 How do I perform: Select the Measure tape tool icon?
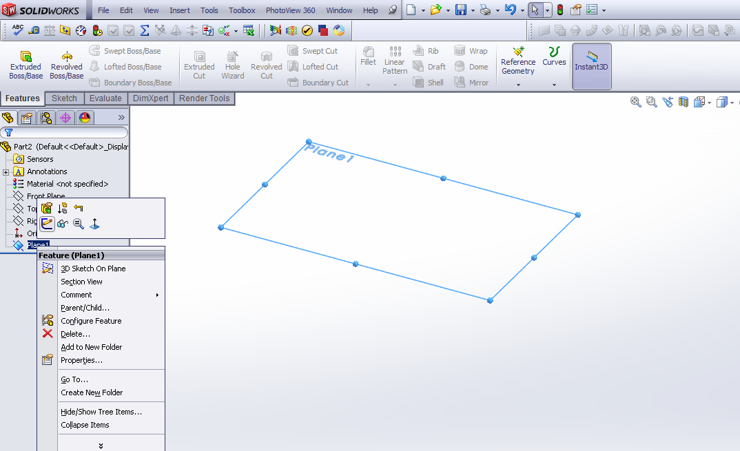(34, 31)
